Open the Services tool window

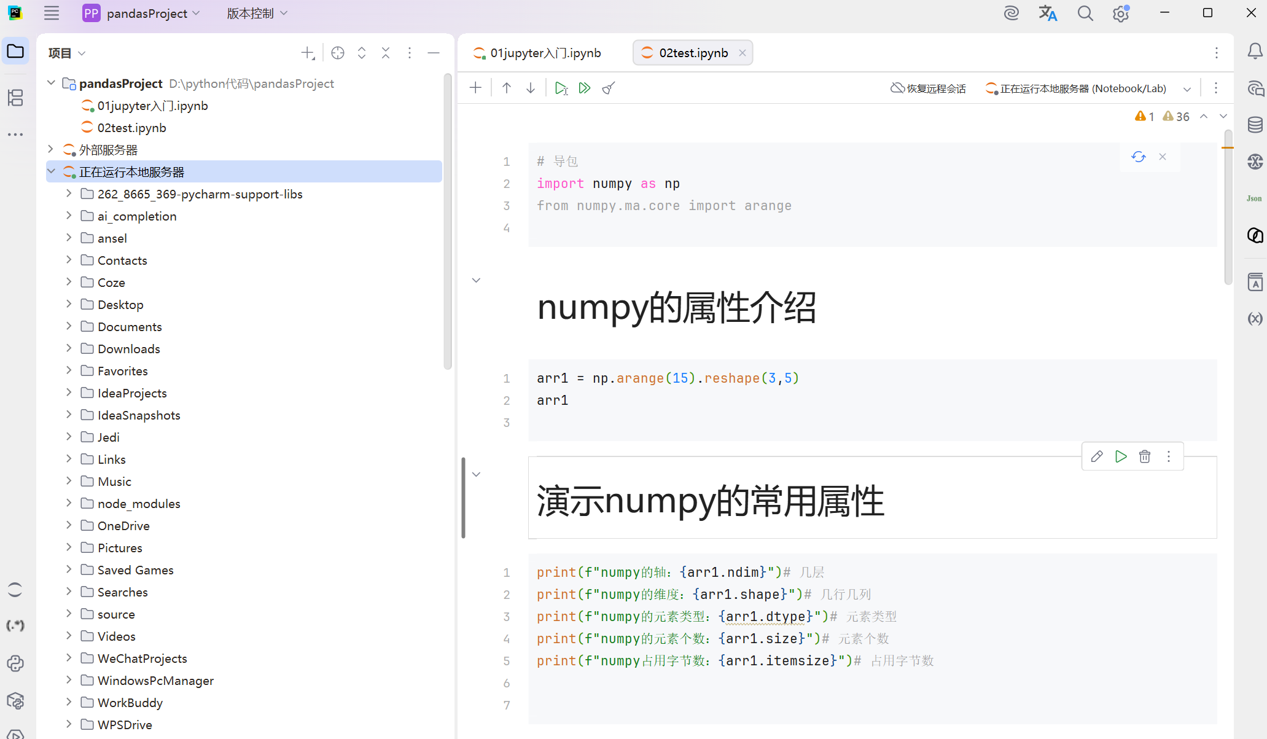(x=15, y=733)
